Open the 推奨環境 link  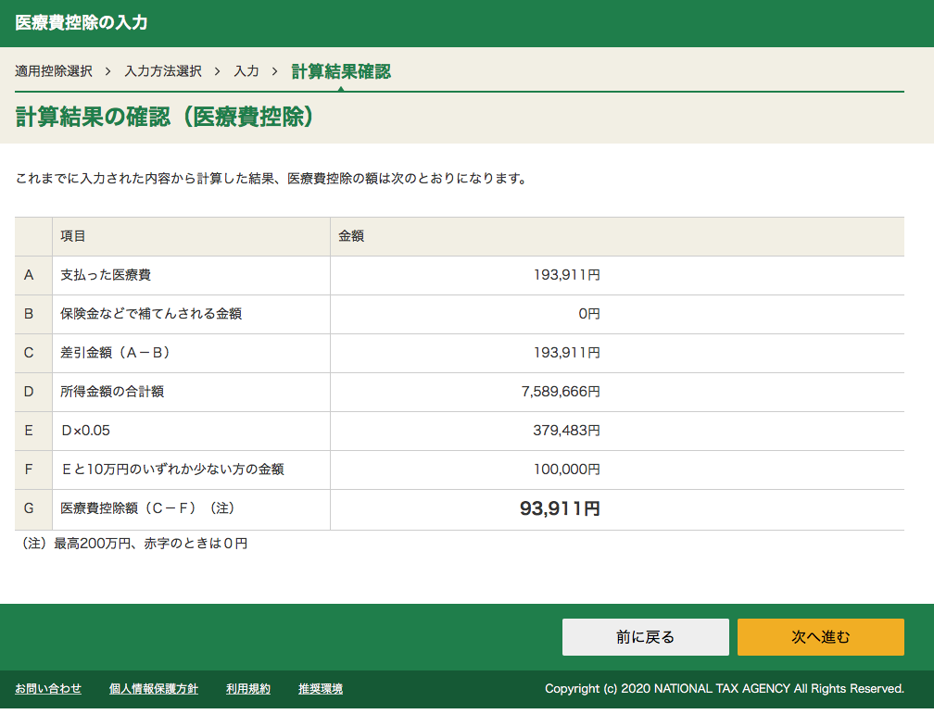321,689
